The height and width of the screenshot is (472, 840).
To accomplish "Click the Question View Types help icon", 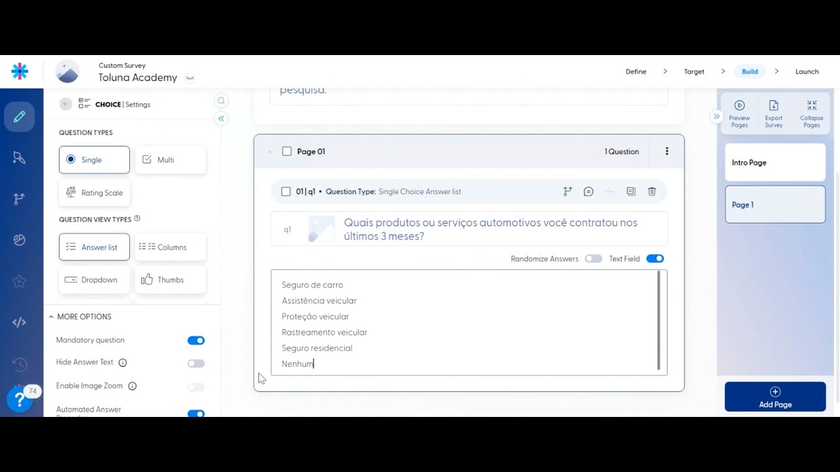I will pyautogui.click(x=137, y=219).
